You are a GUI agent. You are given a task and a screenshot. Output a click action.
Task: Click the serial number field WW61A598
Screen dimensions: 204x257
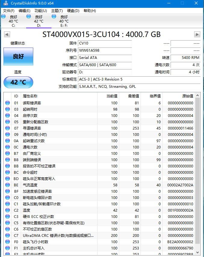click(x=105, y=50)
